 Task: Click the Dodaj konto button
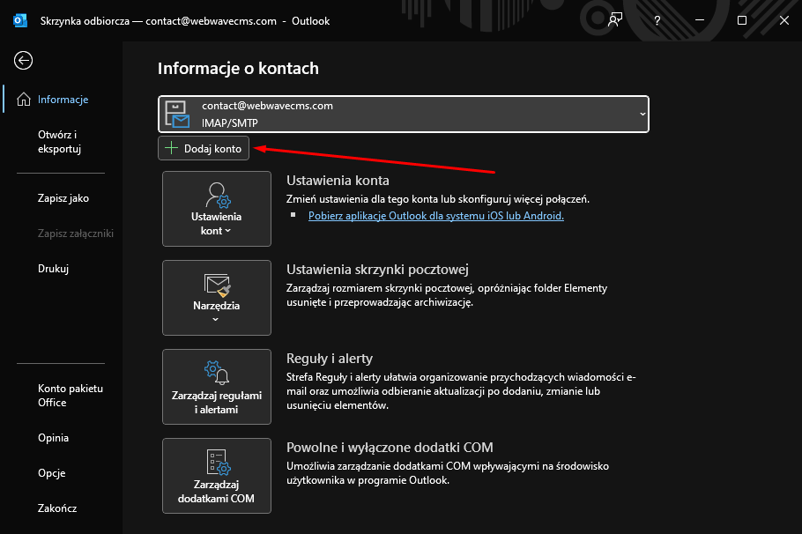(203, 148)
